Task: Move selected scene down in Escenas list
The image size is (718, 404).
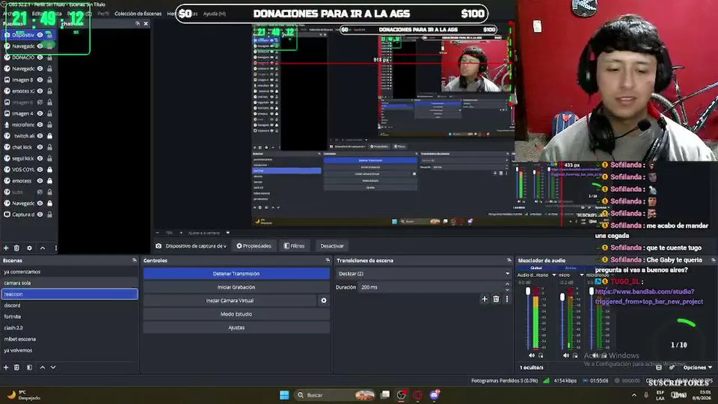Action: coord(53,368)
